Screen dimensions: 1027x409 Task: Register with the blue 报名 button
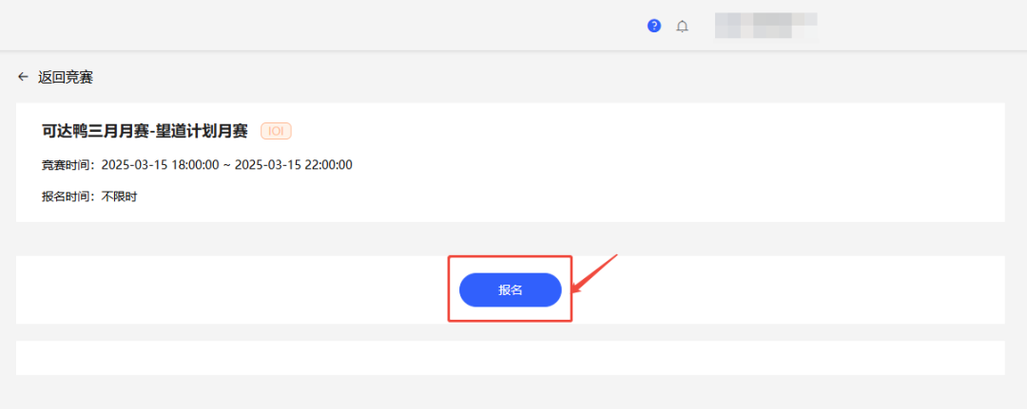pyautogui.click(x=511, y=290)
